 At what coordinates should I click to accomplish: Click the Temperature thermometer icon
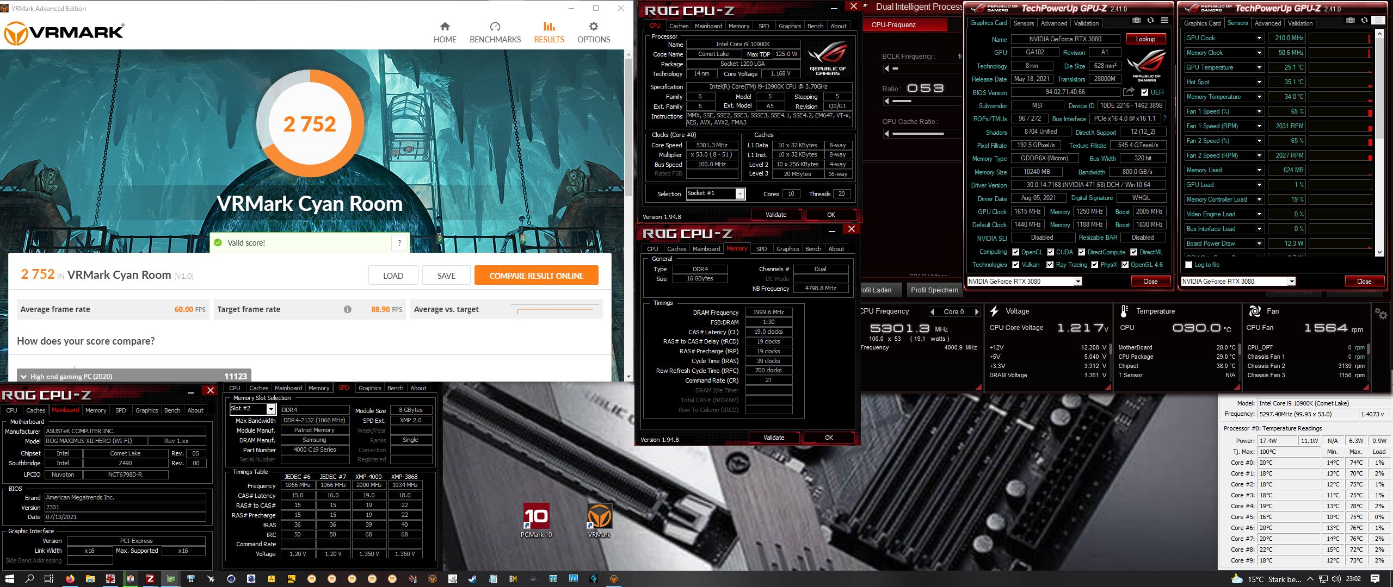pos(1124,311)
